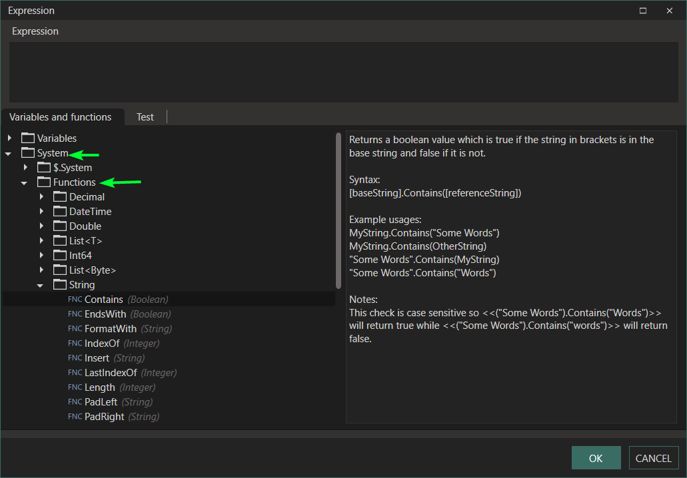Click the Variables folder icon

click(28, 138)
